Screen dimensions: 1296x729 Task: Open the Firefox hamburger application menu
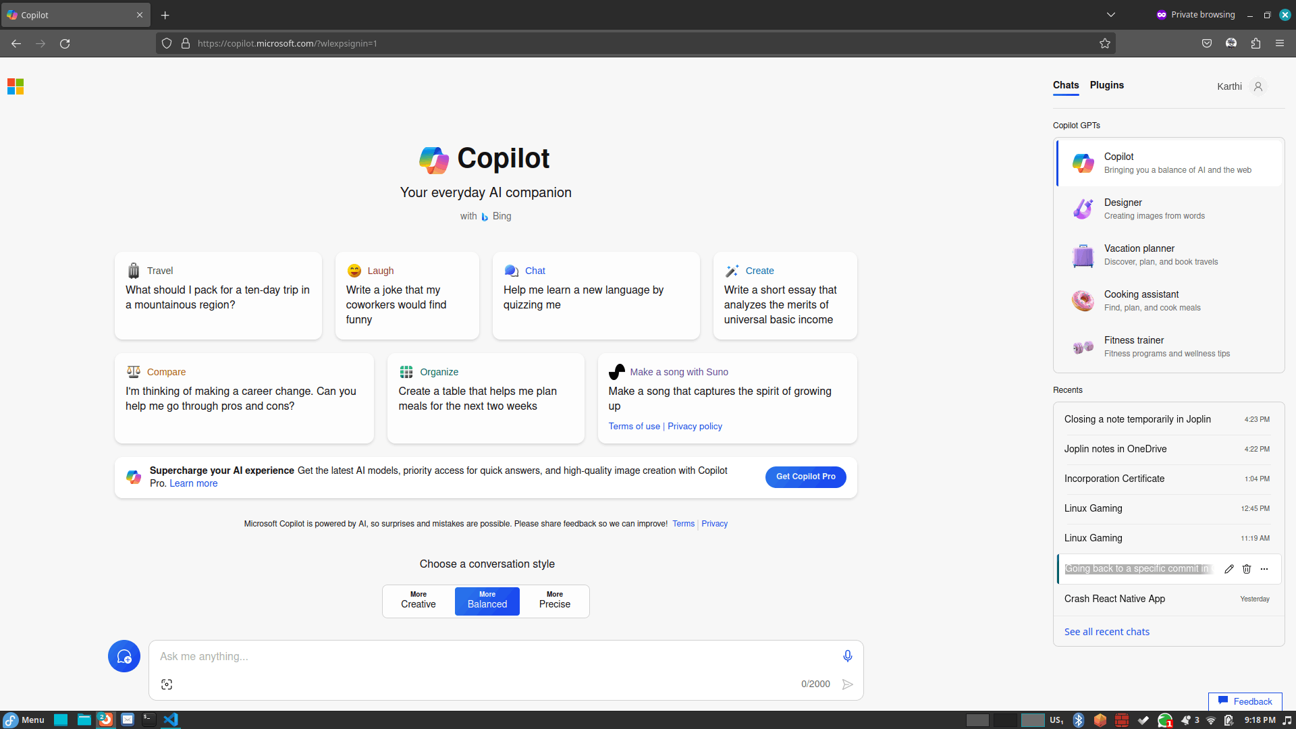click(1280, 43)
